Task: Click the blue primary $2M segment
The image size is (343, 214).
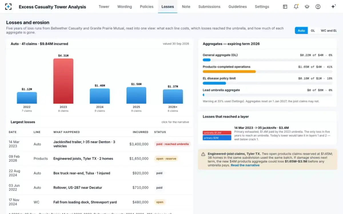Action: 217,138
